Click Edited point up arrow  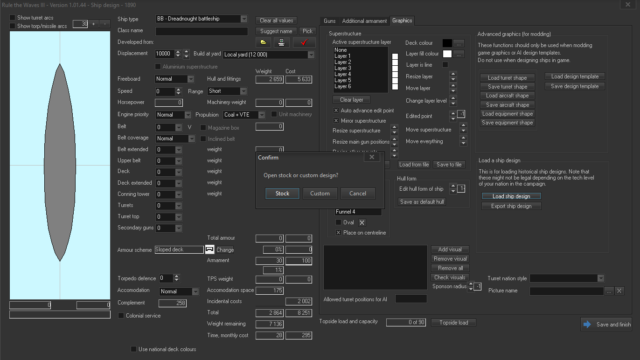(x=453, y=113)
